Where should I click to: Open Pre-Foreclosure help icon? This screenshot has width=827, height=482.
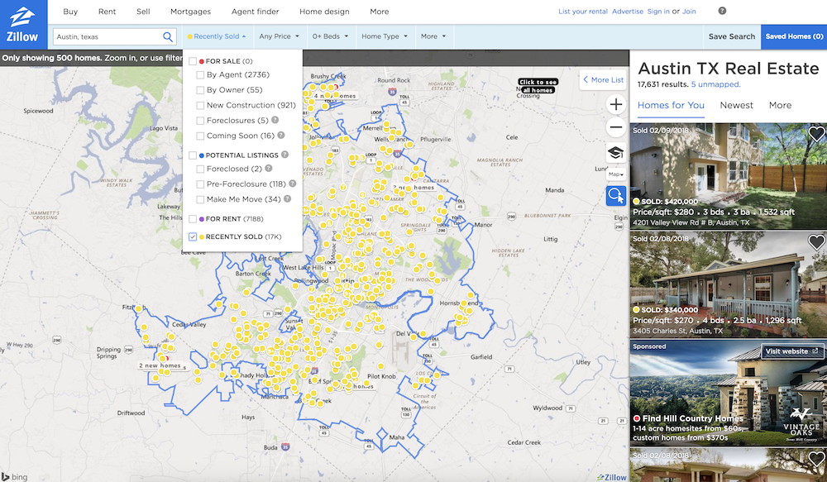point(292,184)
